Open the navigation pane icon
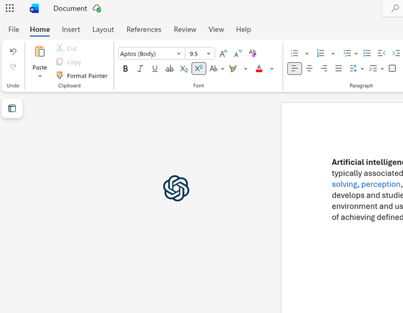Screen dimensions: 403x313 (x=12, y=109)
